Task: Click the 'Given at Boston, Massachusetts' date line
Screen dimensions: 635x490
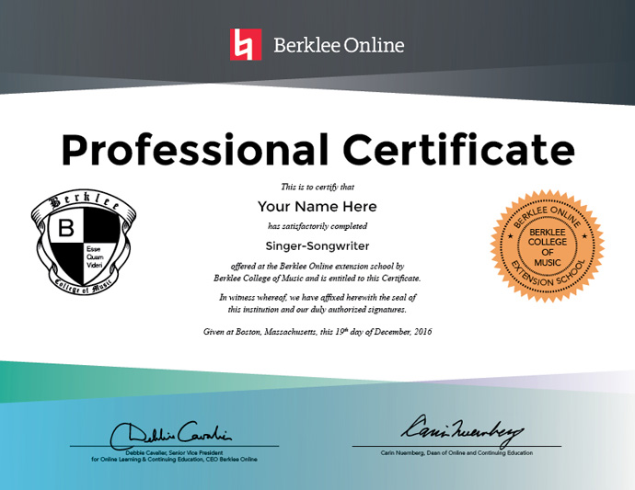Action: [317, 332]
